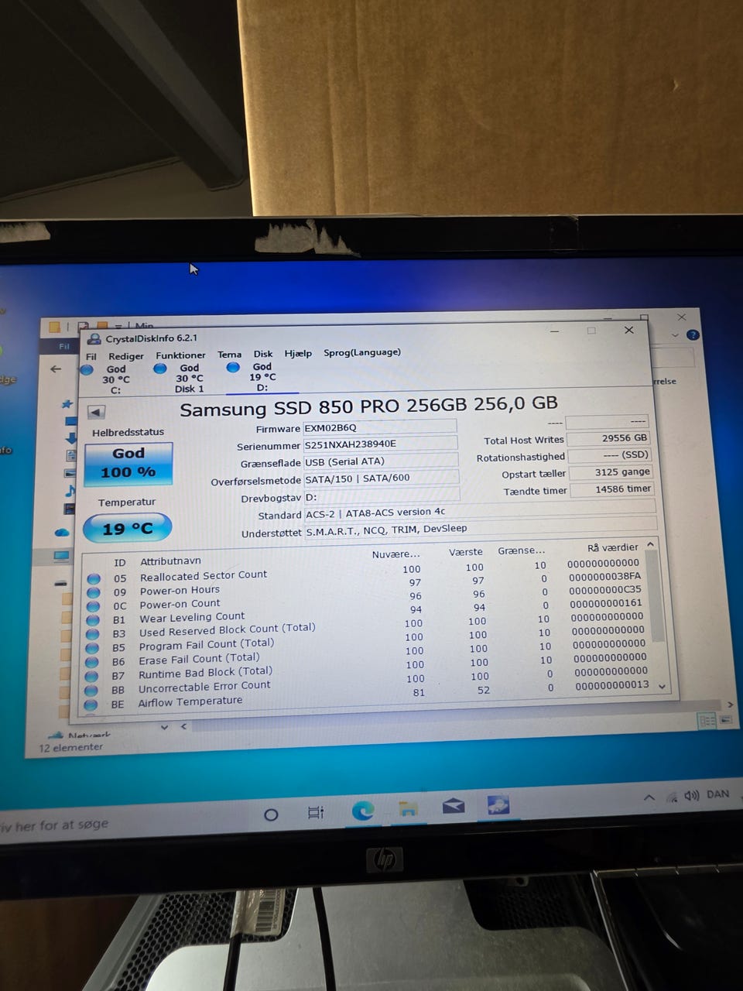Expand Explorer ribbon chevron
Screen dimensions: 743x991
[675, 335]
